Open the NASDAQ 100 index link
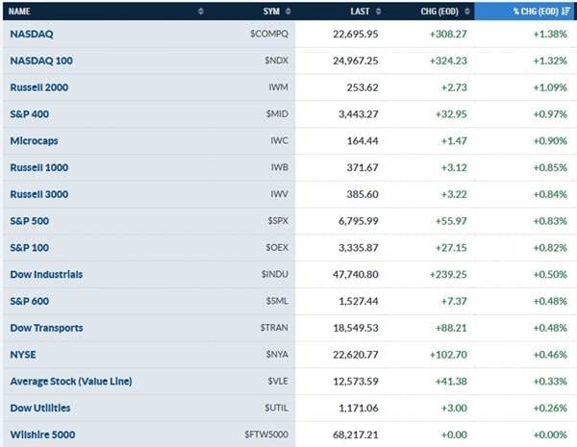 click(x=41, y=61)
